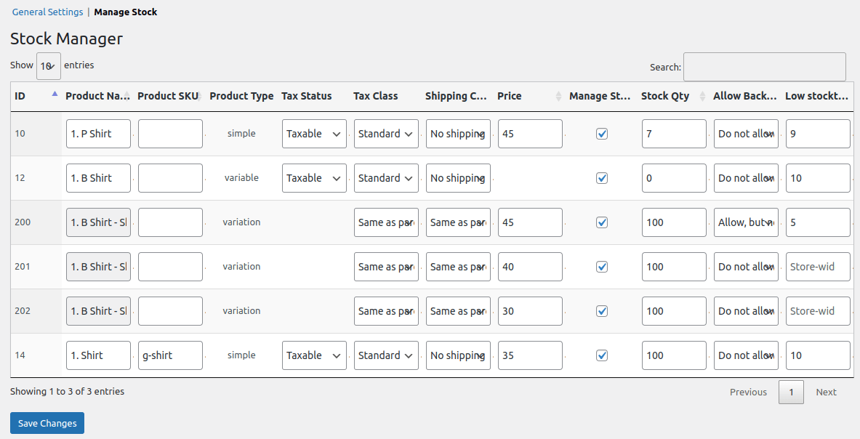860x439 pixels.
Task: Open Tax Status dropdown for 1. P Shirt
Action: tap(314, 134)
